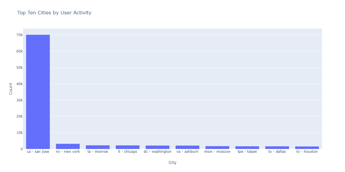Click the 10k y-axis tick label

[20, 133]
